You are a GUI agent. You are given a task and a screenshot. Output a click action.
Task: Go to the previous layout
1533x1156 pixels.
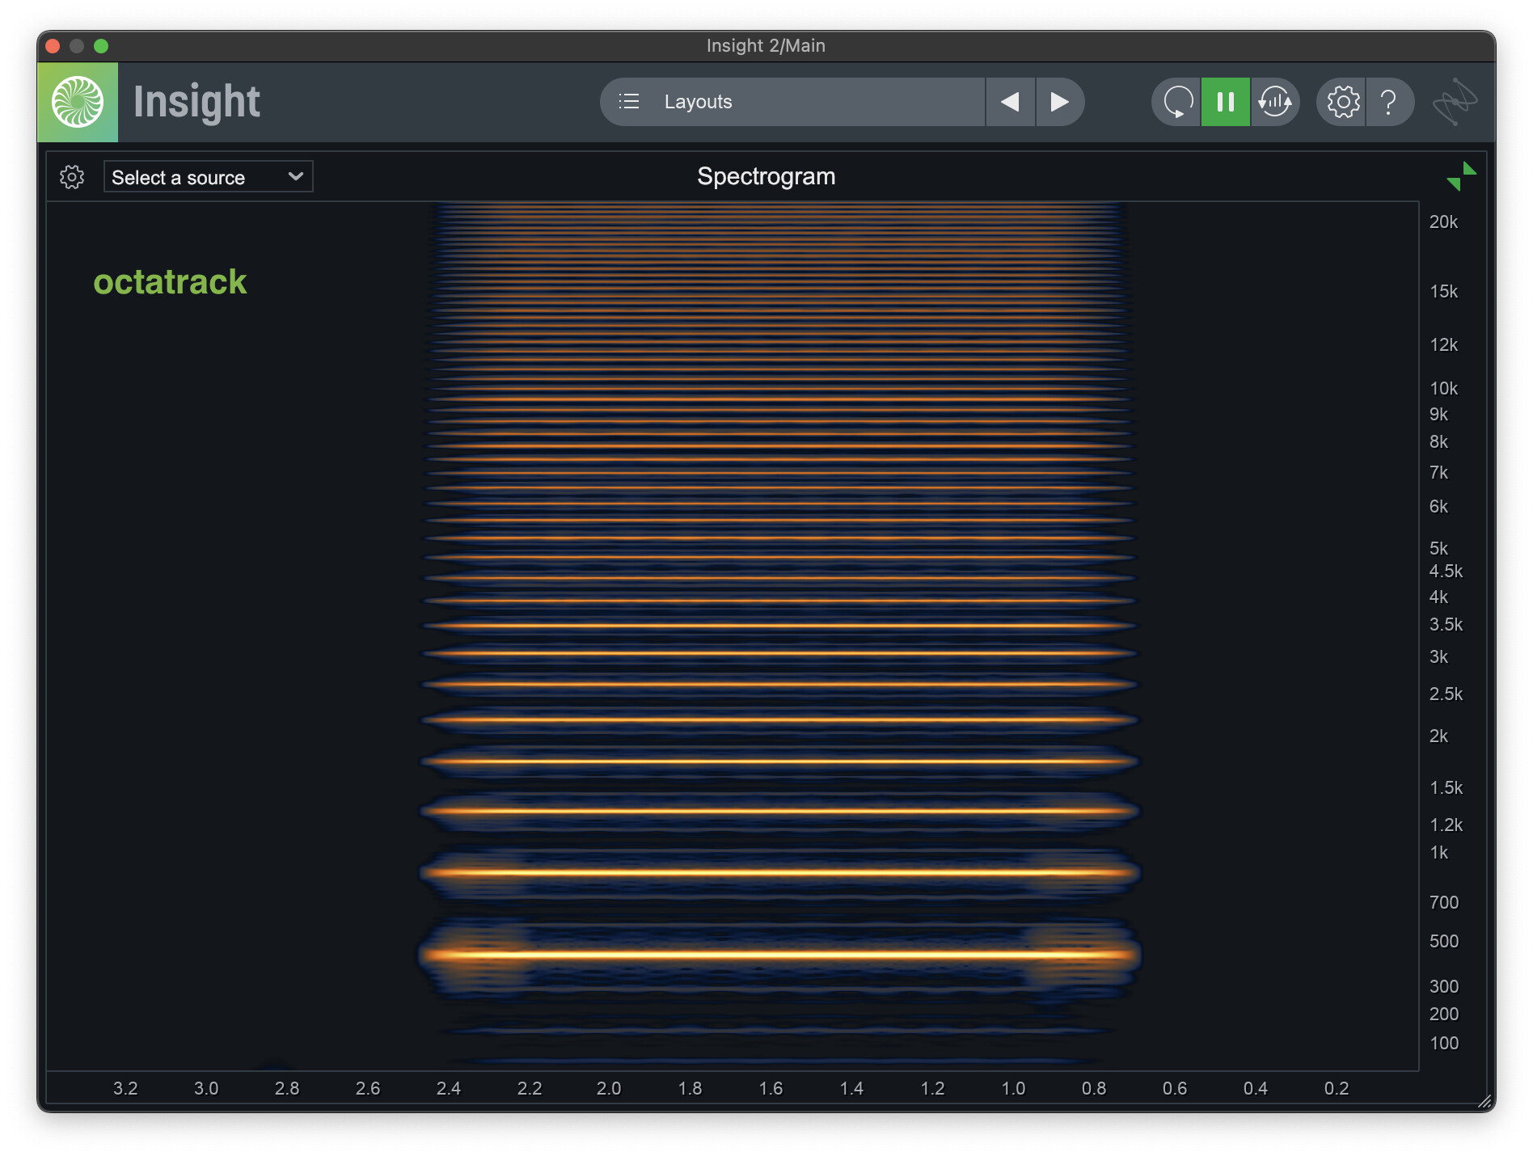tap(1010, 102)
